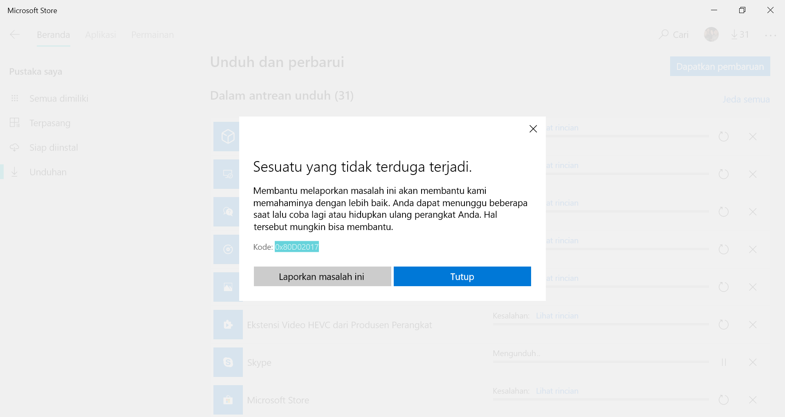Click the 'Kesalahan:' label on the Microsoft Store row
The width and height of the screenshot is (785, 417).
pos(511,391)
